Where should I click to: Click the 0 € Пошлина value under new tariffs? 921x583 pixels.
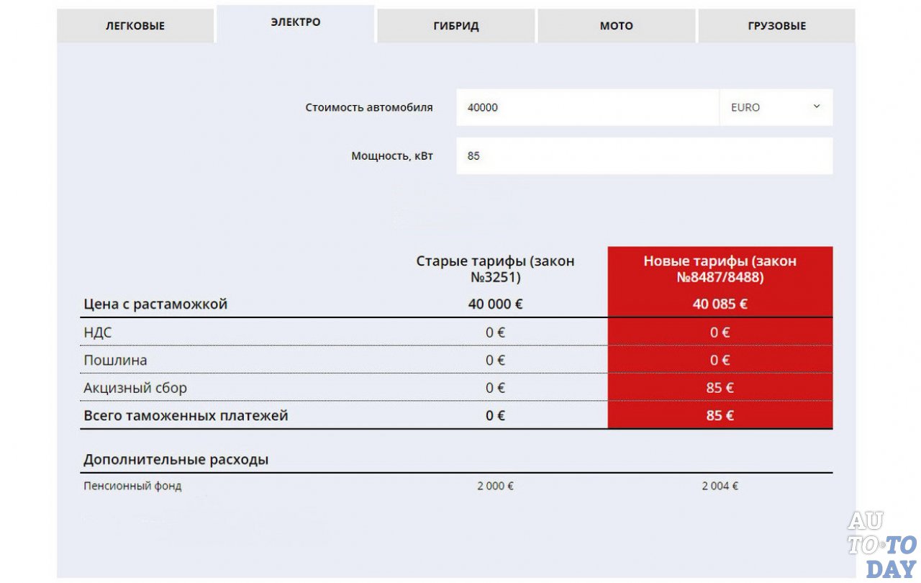[x=720, y=360]
